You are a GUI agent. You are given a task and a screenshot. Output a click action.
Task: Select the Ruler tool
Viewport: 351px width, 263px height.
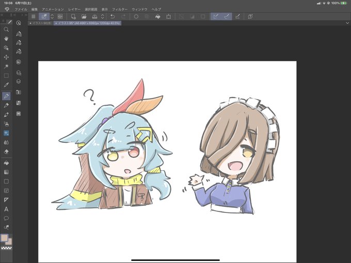coord(6,200)
